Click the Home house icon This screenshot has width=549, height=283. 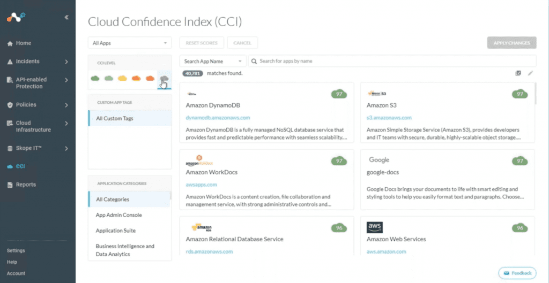10,44
